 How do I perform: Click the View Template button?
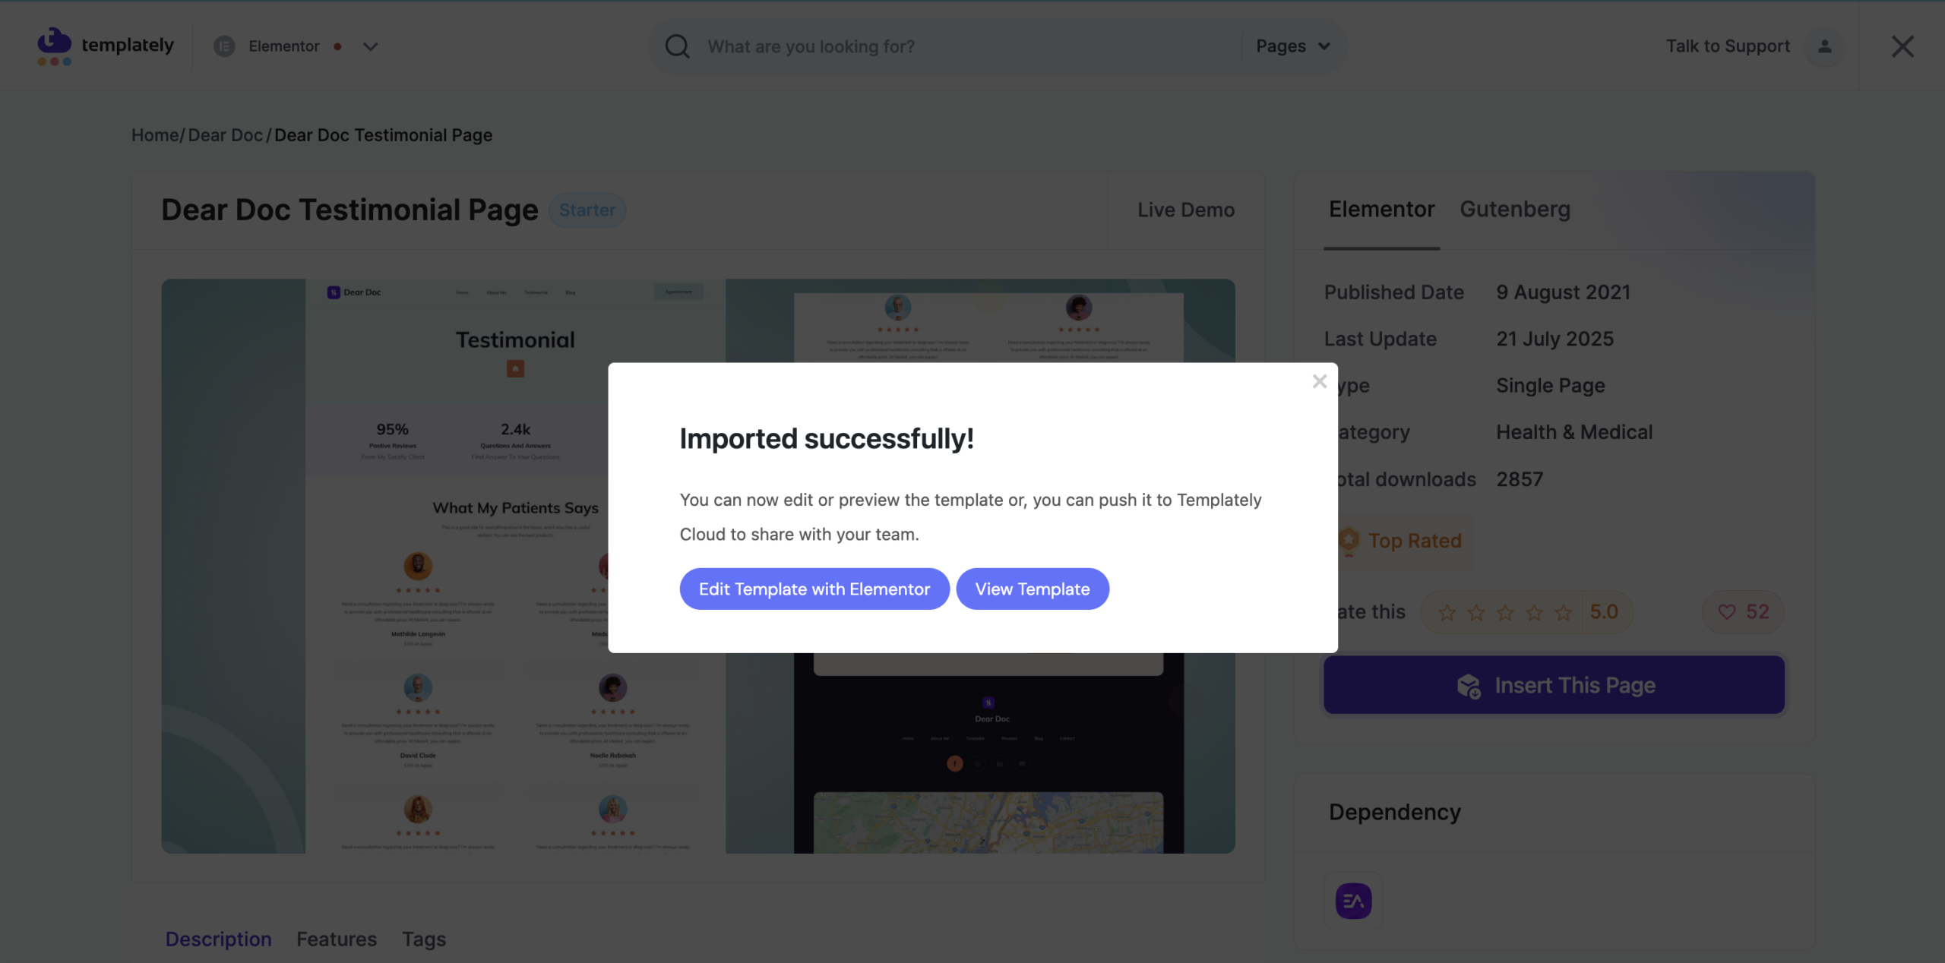pyautogui.click(x=1032, y=589)
